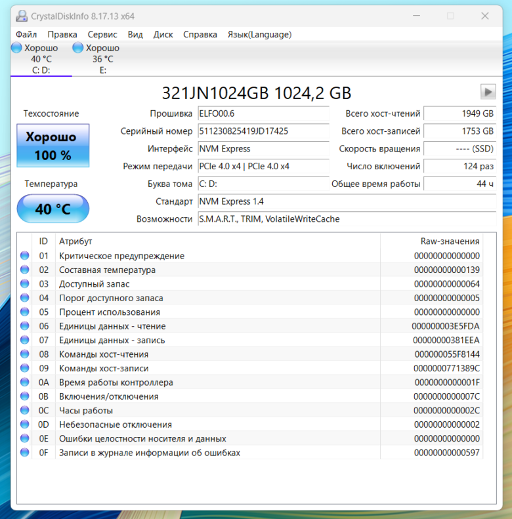Select the Небезопасные отключения row

(x=250, y=425)
